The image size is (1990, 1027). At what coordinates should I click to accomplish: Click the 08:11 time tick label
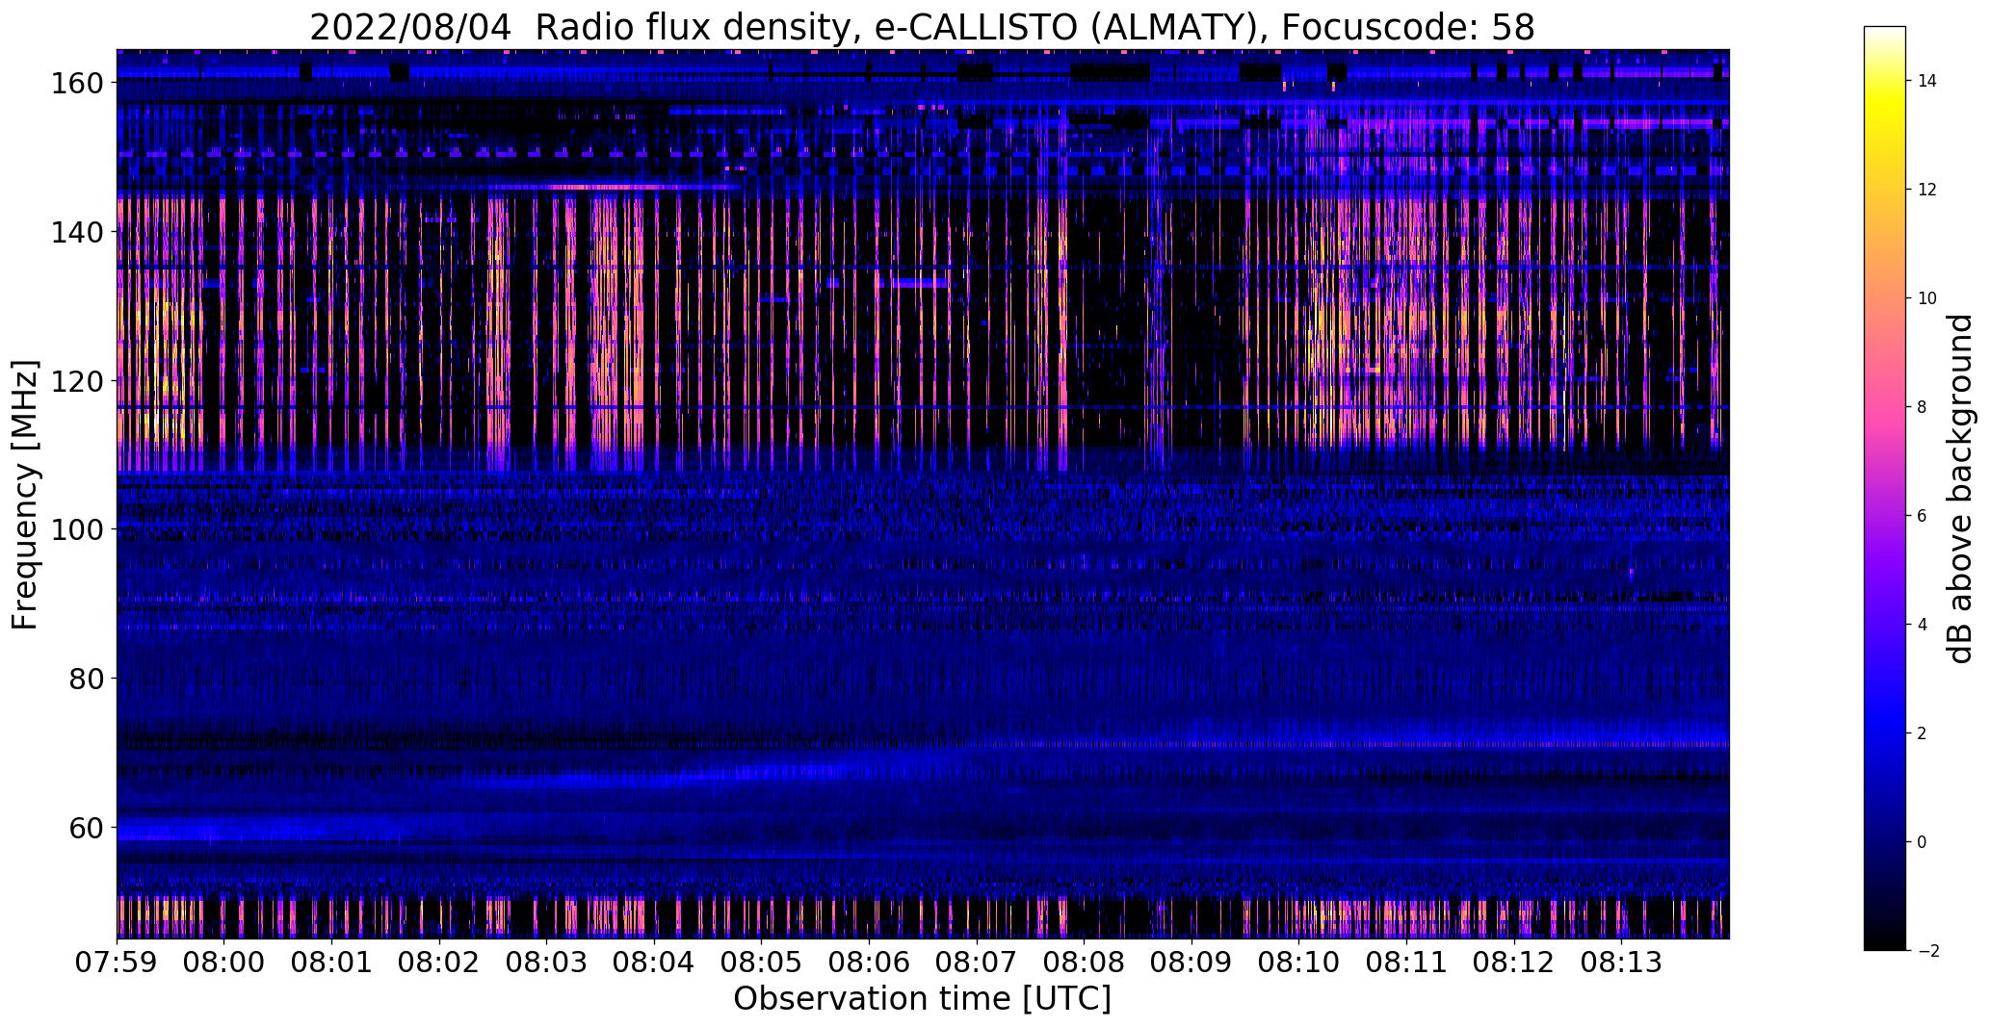[x=1406, y=961]
